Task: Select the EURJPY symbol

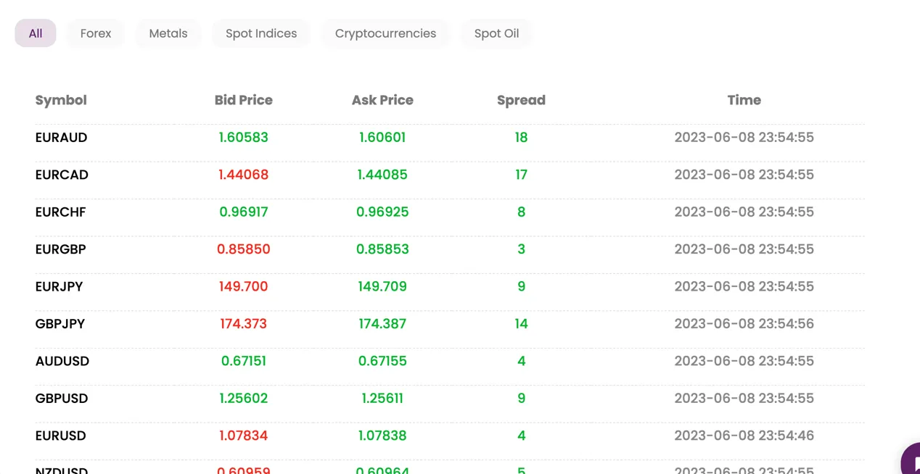Action: [x=59, y=287]
